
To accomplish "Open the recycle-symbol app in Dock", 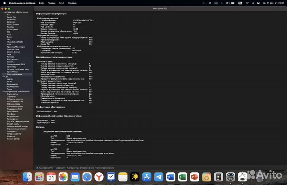I will click(x=206, y=177).
